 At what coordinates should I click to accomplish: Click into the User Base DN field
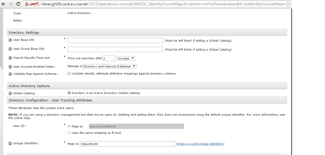[115, 40]
